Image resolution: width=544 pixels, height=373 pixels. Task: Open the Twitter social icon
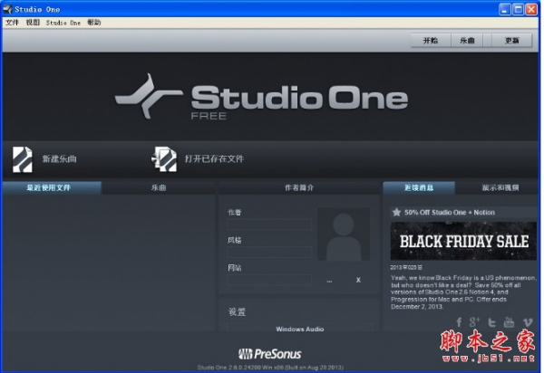(x=491, y=322)
